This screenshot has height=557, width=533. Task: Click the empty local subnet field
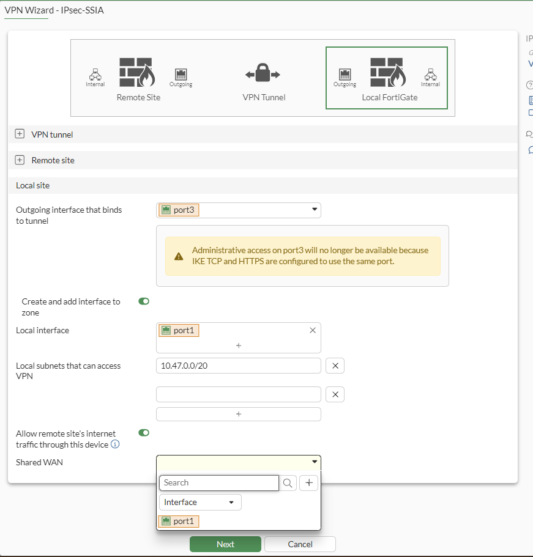(239, 394)
